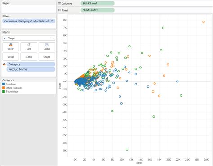213x166 pixels.
Task: Click the top-right orange outlier mark
Action: [x=204, y=22]
